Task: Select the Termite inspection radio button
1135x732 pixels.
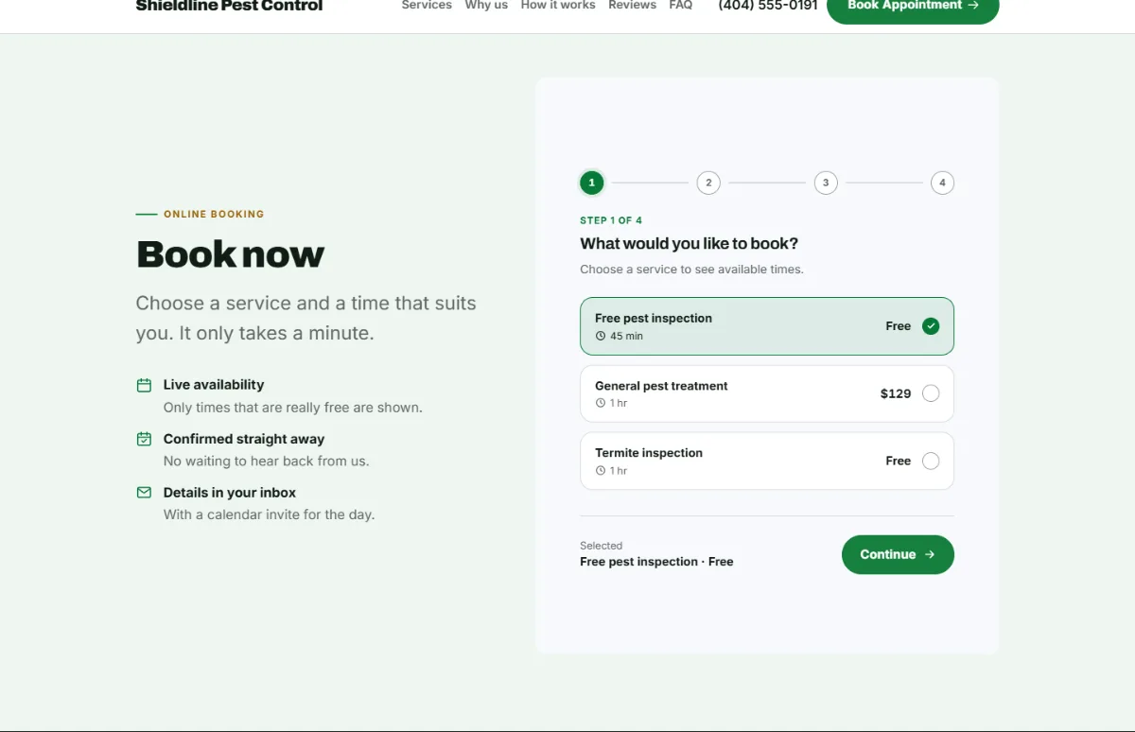Action: pyautogui.click(x=931, y=461)
